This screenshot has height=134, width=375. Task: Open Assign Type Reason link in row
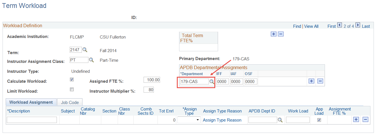(222, 120)
